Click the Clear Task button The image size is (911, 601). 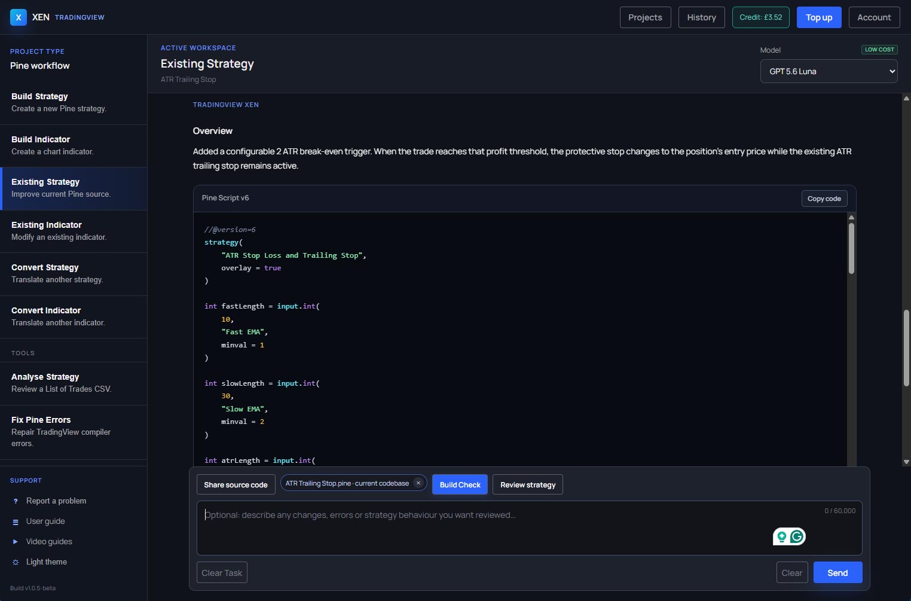pyautogui.click(x=222, y=572)
